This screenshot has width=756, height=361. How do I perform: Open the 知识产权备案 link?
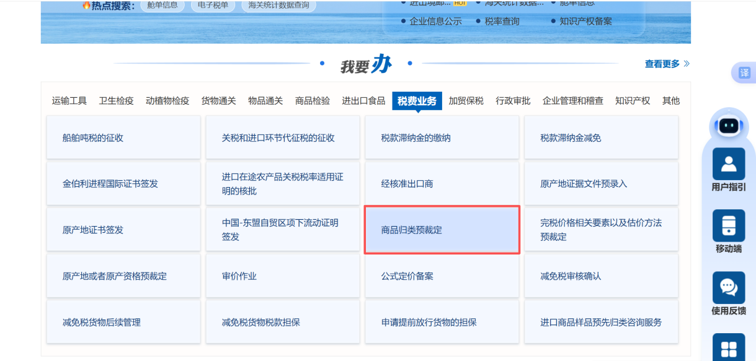585,21
